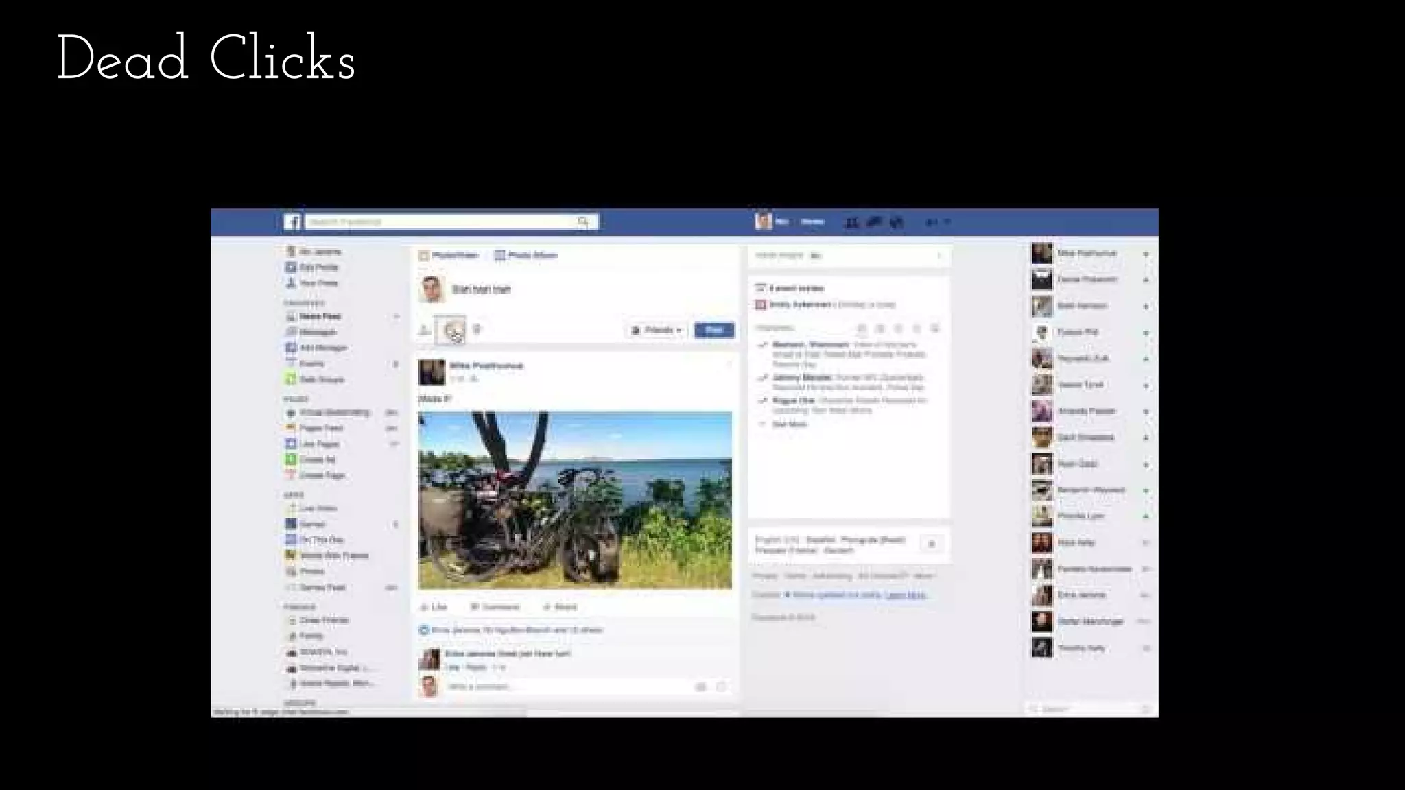Open the privacy shortcuts lock icon
The height and width of the screenshot is (790, 1405).
click(931, 222)
